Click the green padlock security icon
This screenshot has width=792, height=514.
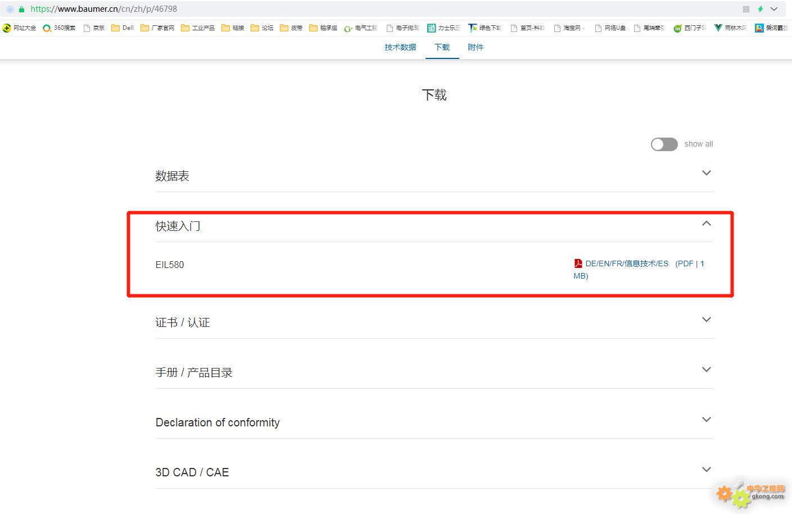coord(22,9)
